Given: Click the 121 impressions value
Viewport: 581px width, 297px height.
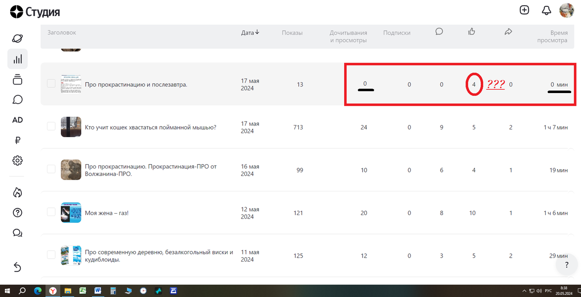Looking at the screenshot, I should [x=298, y=213].
